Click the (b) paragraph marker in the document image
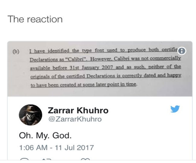This screenshot has width=196, height=163. click(x=16, y=52)
